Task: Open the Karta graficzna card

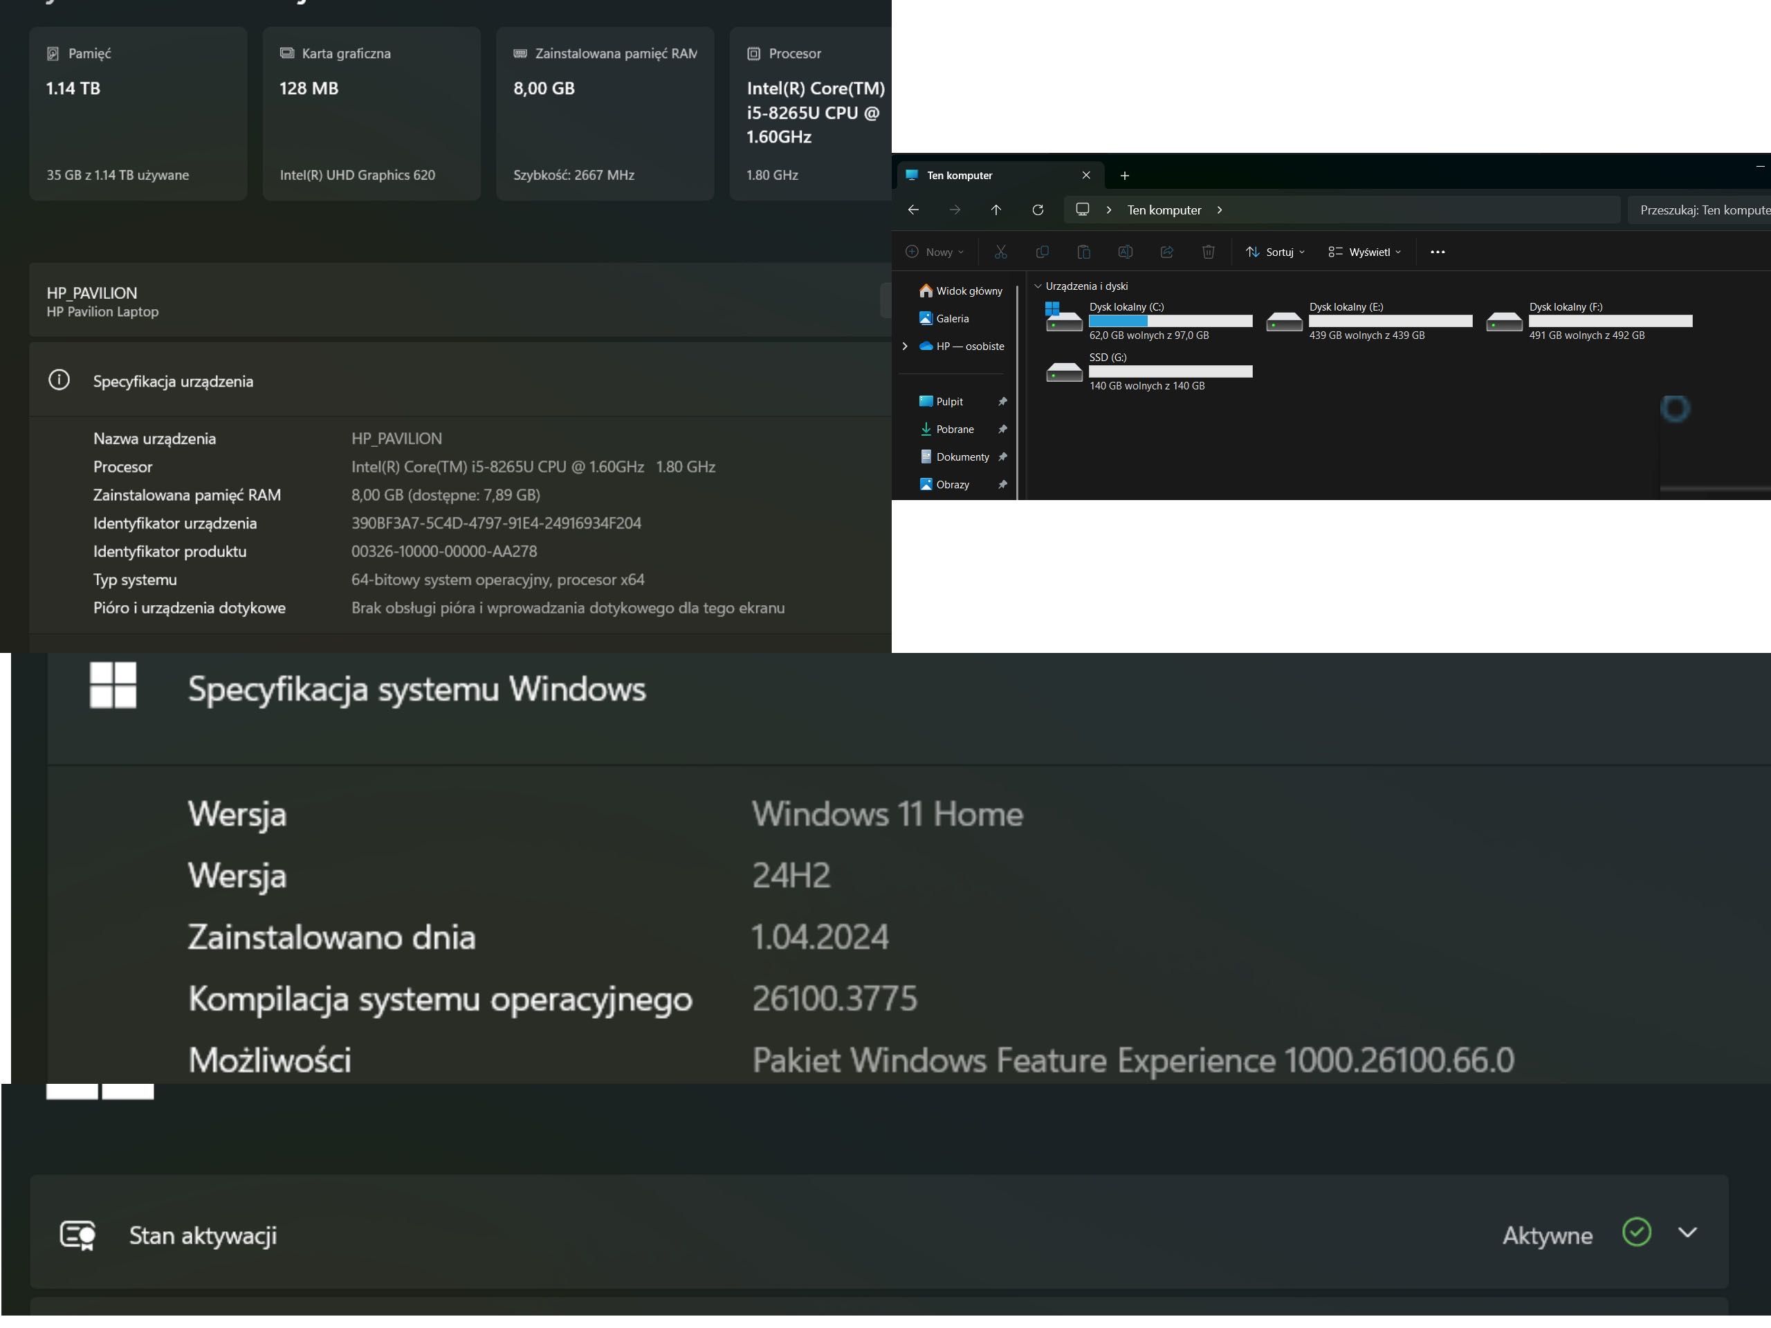Action: coord(371,113)
